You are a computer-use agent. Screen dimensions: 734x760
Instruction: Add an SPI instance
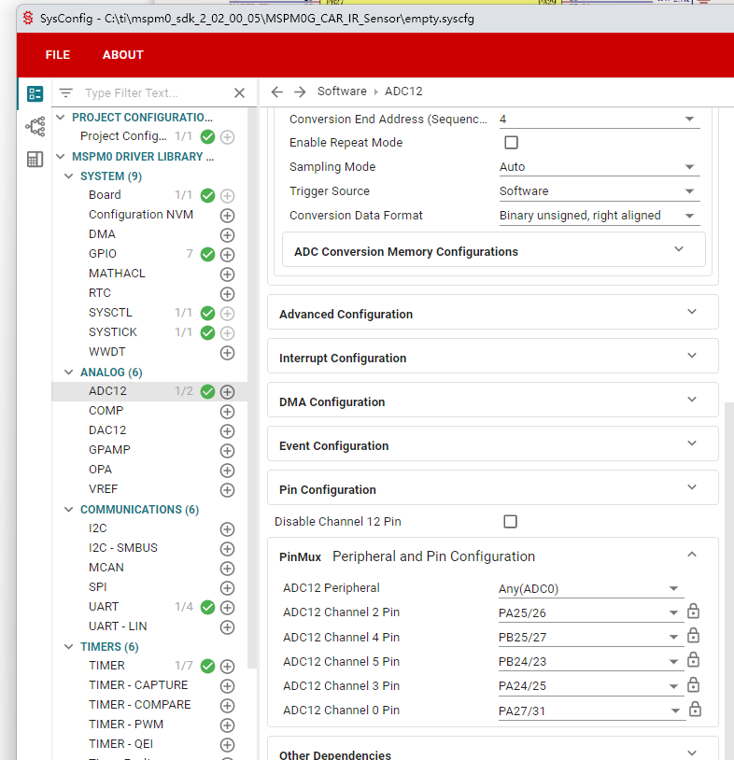tap(227, 588)
